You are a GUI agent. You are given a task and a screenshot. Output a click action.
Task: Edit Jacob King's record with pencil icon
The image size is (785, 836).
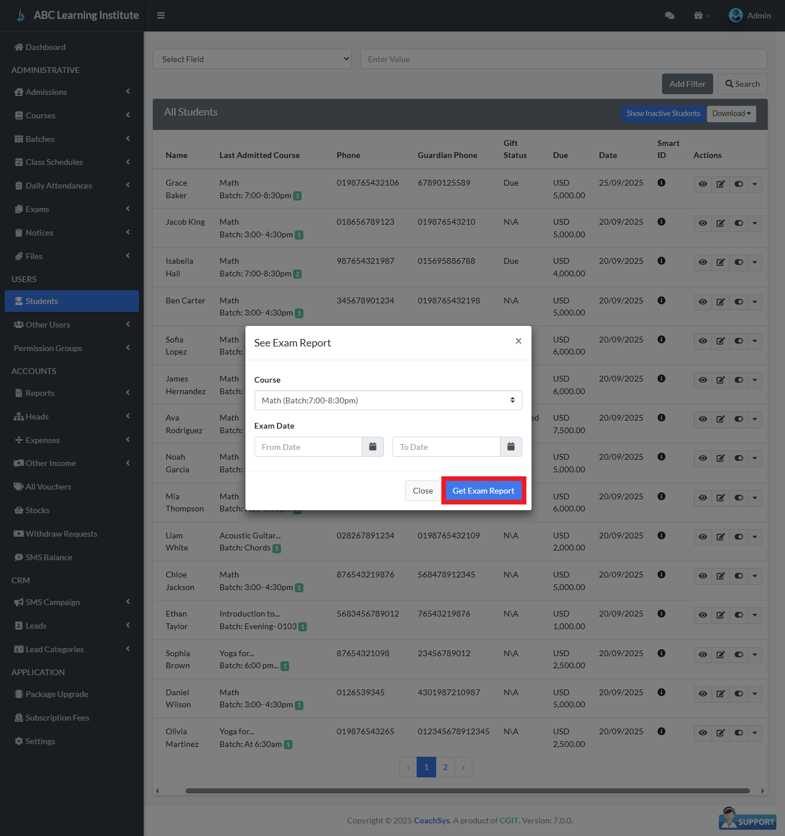720,224
